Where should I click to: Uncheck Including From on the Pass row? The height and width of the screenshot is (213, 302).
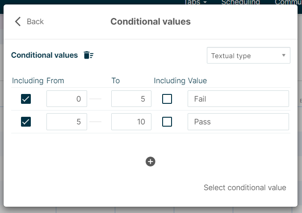click(x=26, y=121)
